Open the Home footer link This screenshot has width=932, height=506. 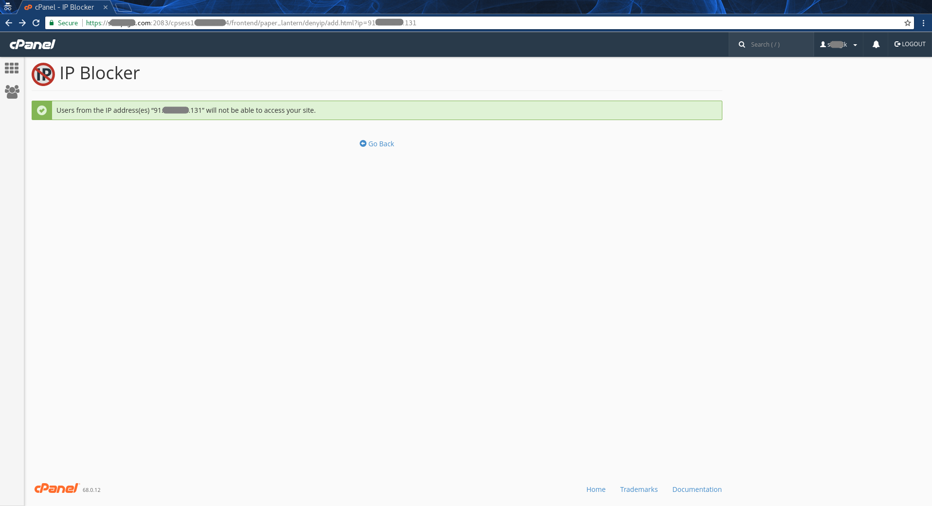click(596, 489)
